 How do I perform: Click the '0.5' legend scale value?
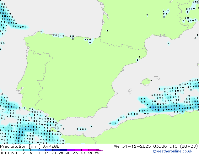(x=11, y=153)
